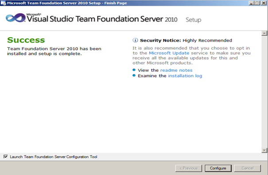Open the readme notes link
268x175 pixels.
tap(176, 70)
